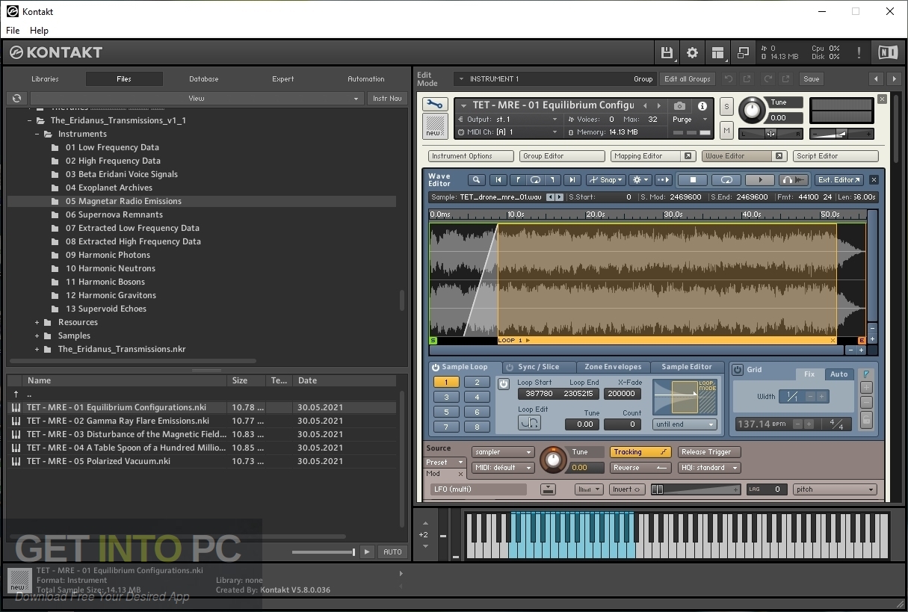Play the sample in Wave Editor

[x=760, y=179]
